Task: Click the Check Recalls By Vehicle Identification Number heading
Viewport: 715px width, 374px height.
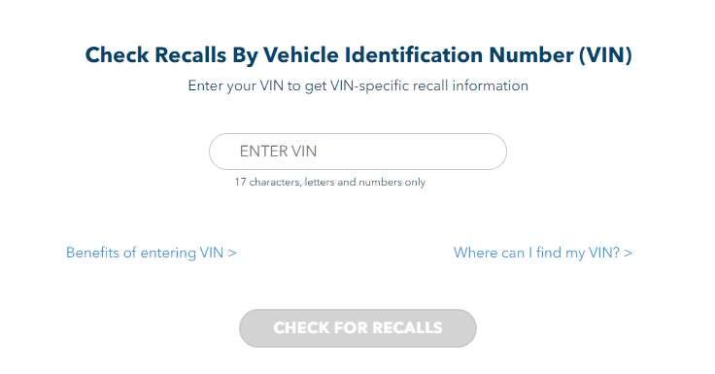Action: point(358,55)
